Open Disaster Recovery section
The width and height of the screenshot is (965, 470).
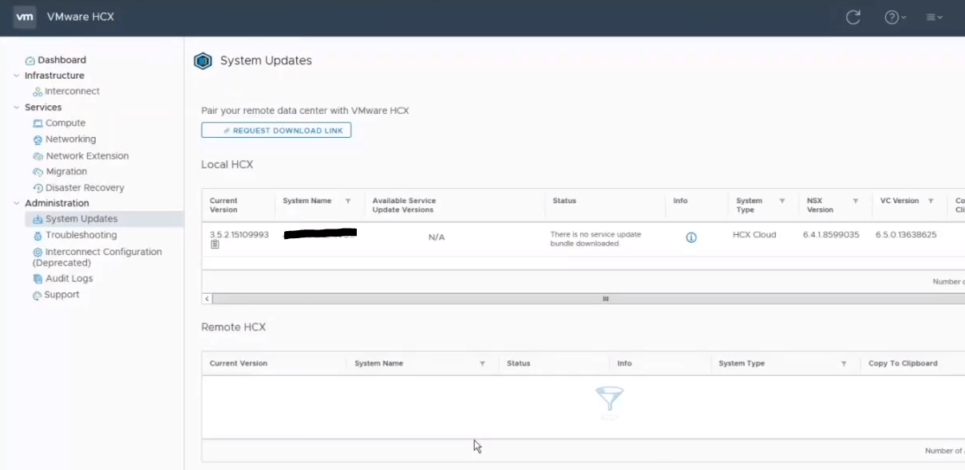85,188
